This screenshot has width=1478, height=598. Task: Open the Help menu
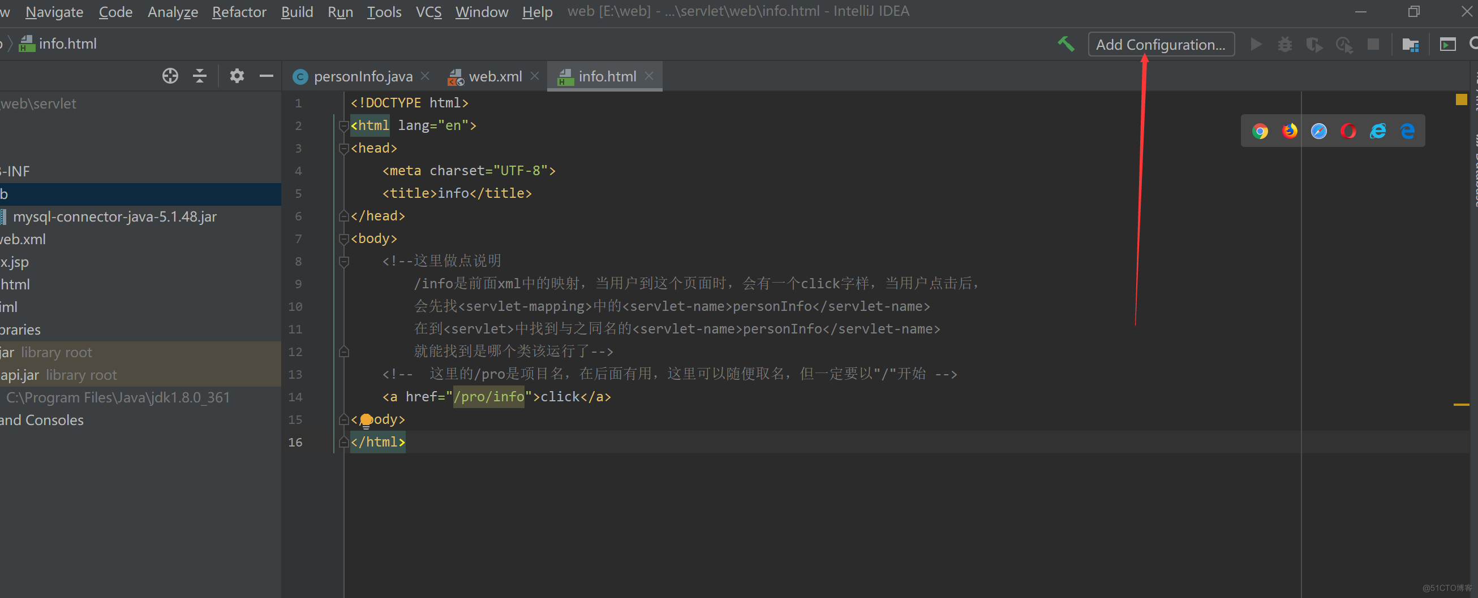[537, 11]
